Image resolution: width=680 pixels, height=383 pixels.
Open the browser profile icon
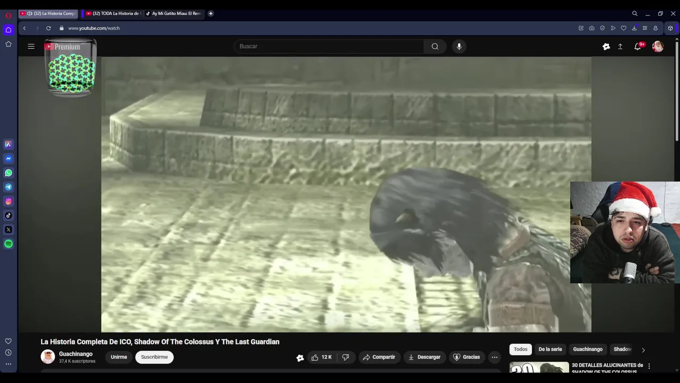coord(656,28)
